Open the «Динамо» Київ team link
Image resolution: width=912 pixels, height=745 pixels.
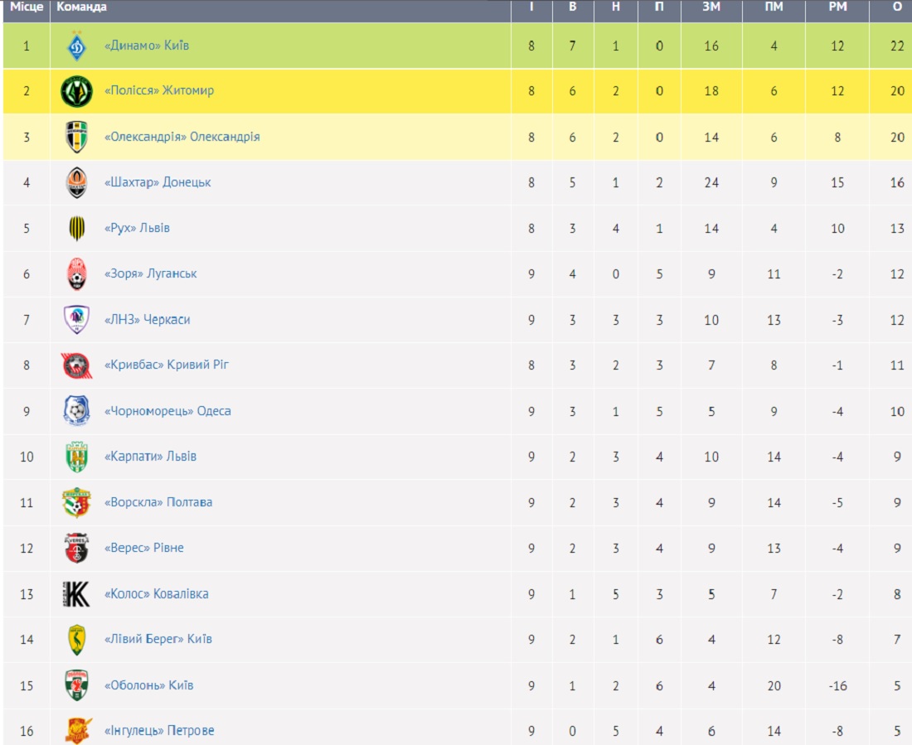(147, 46)
